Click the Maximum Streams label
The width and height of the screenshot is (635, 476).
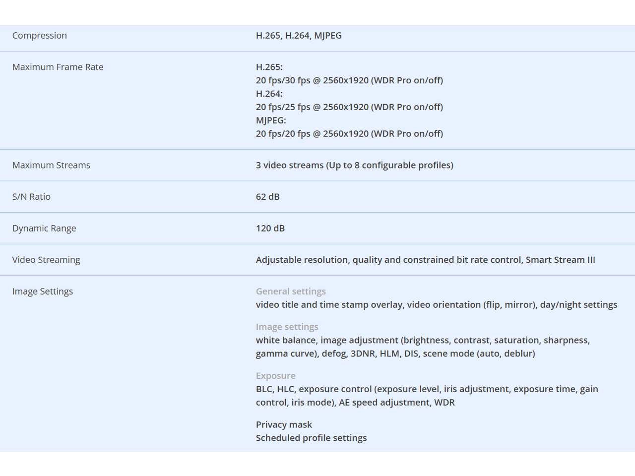[x=52, y=166]
